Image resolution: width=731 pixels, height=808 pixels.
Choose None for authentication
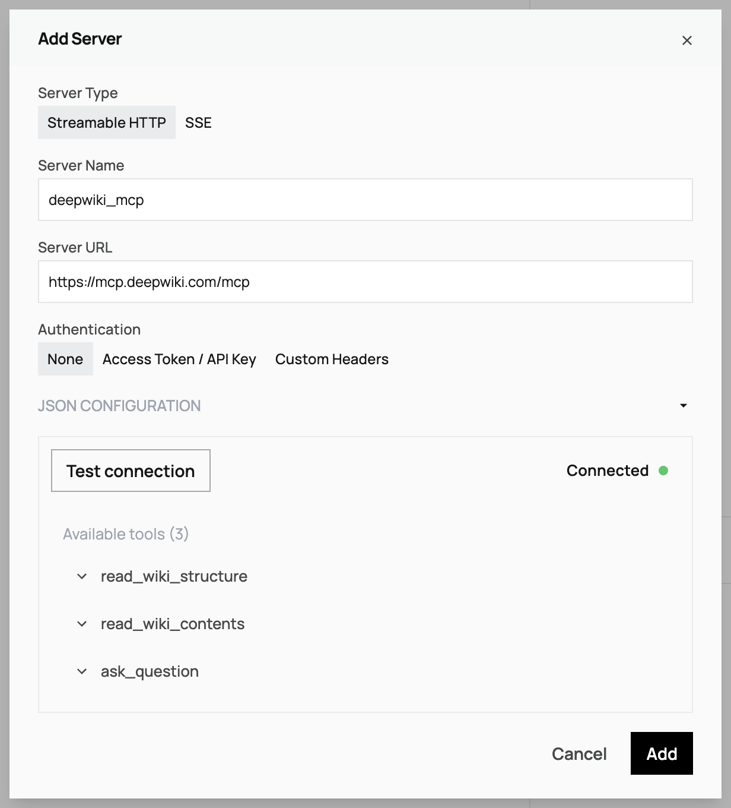pyautogui.click(x=65, y=359)
